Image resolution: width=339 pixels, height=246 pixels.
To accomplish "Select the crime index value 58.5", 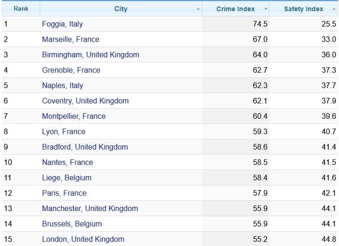I will [260, 162].
